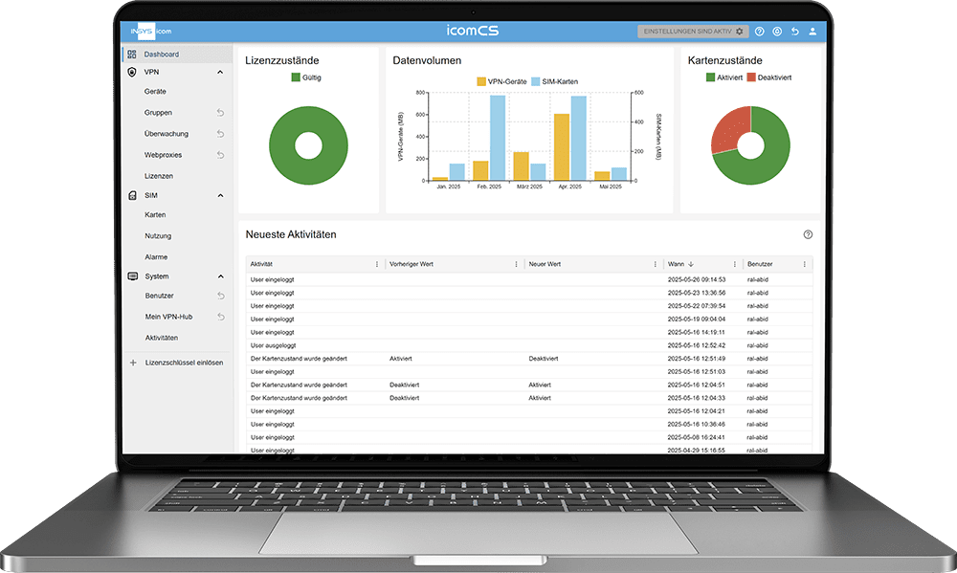Collapse the VPN section chevron
Viewport: 957px width, 573px height.
coord(220,72)
